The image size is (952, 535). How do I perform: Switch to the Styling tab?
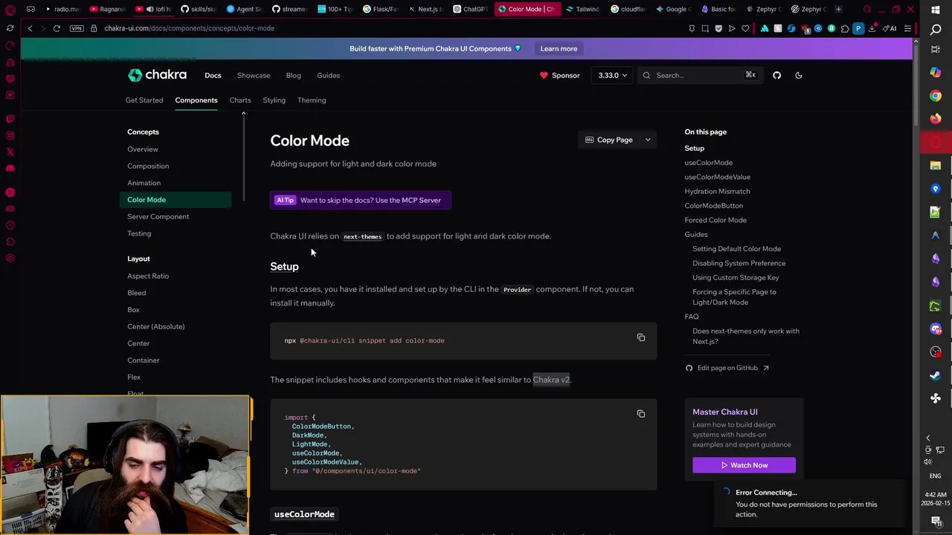(x=274, y=100)
